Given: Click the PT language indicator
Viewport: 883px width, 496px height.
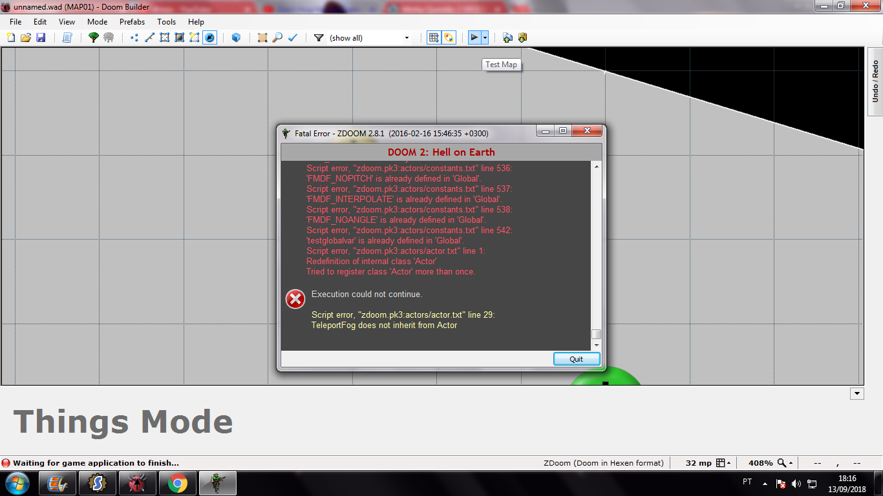Looking at the screenshot, I should [x=747, y=482].
